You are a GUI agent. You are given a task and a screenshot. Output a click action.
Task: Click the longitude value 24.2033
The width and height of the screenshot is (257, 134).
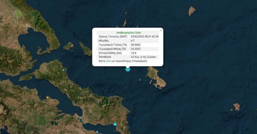[x=136, y=49]
